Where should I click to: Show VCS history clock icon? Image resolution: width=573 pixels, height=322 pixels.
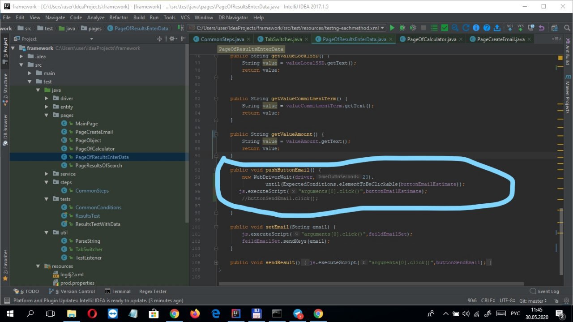pyautogui.click(x=531, y=28)
